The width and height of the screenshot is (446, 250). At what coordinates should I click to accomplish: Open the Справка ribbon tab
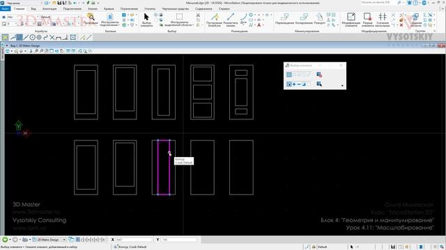point(224,9)
